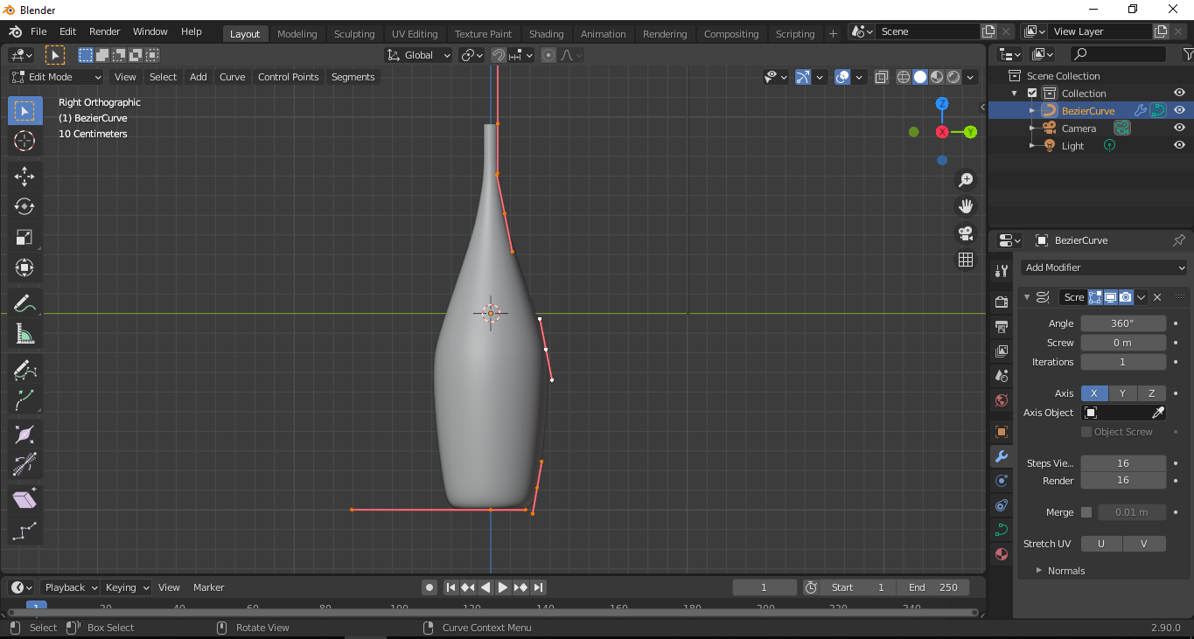
Task: Open the Edit Mode dropdown
Action: point(55,77)
